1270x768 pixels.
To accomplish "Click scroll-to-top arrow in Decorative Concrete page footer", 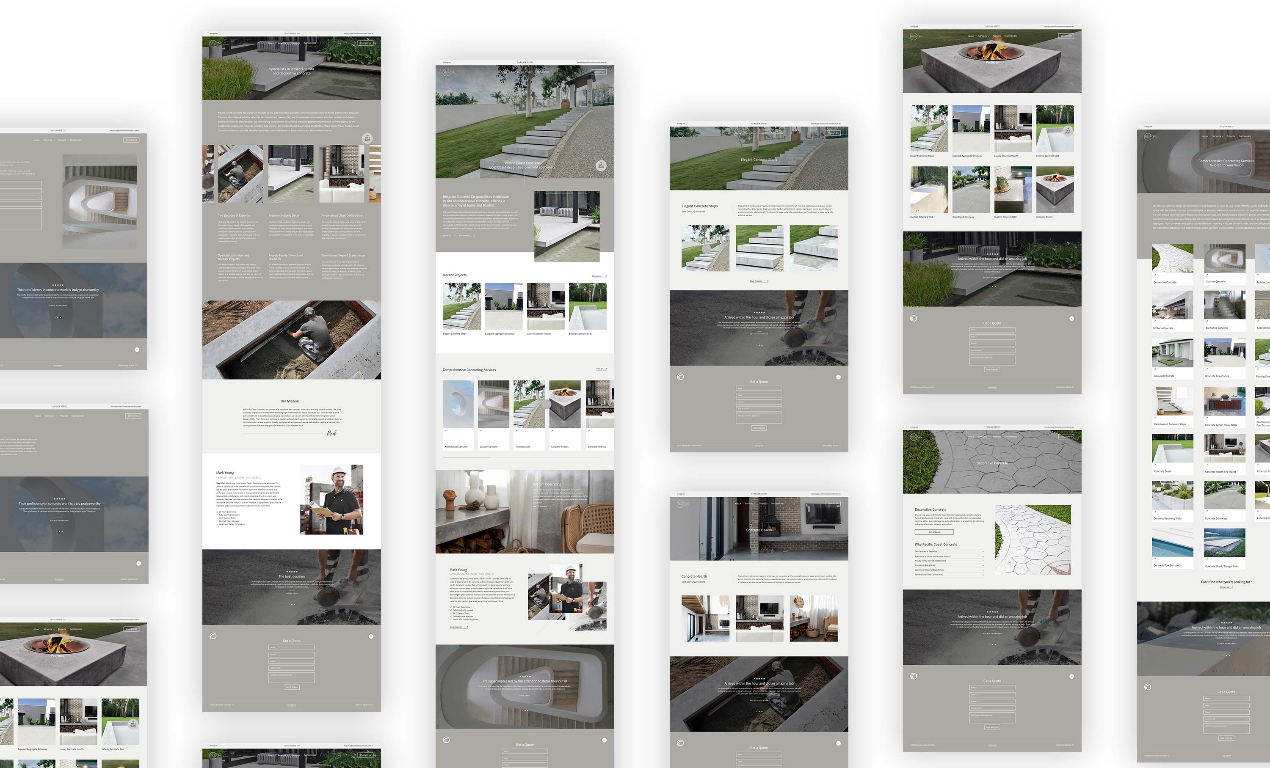I will [x=1071, y=676].
